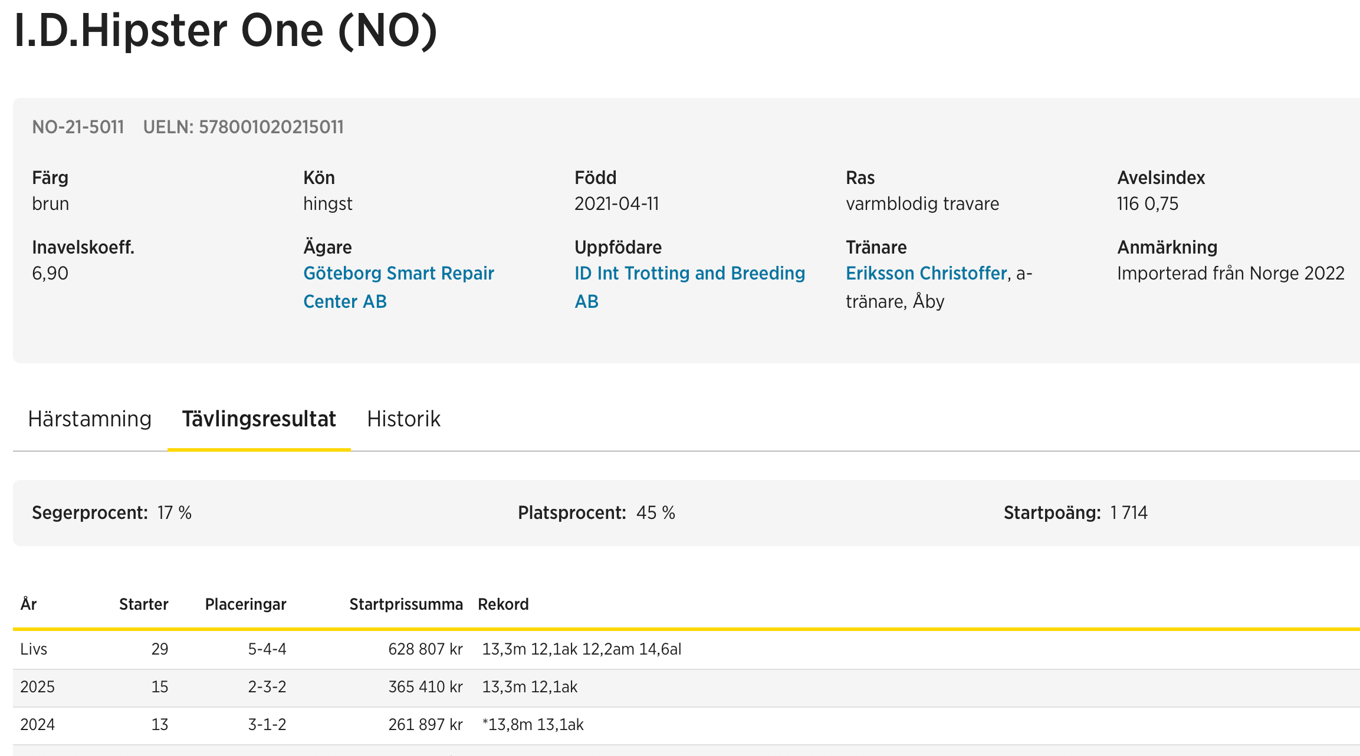Click the Placeringar column header
1360x756 pixels.
[245, 604]
